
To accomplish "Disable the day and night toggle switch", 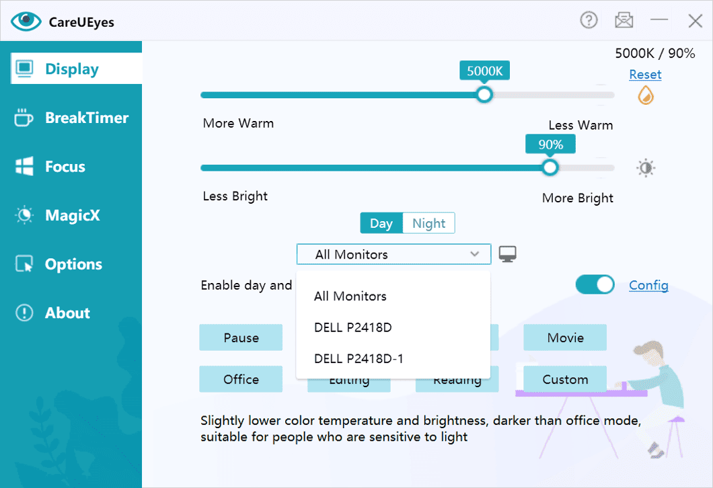I will (x=595, y=284).
